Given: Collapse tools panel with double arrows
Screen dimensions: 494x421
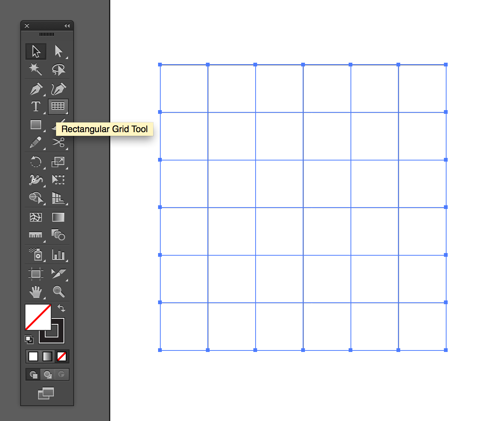Looking at the screenshot, I should [67, 26].
